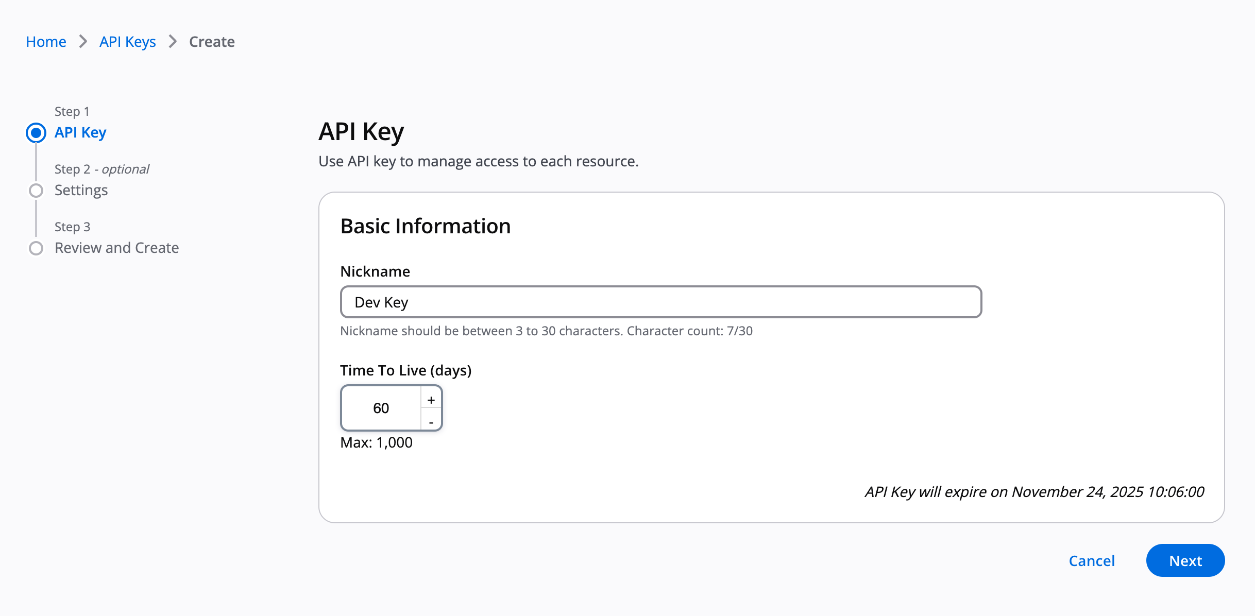Click the Time To Live number field
The image size is (1255, 616).
pyautogui.click(x=381, y=408)
